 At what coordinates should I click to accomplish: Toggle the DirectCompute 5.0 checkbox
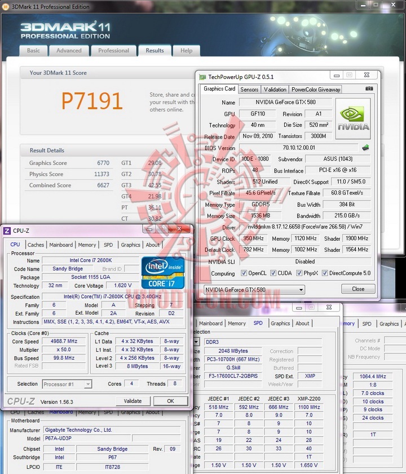pyautogui.click(x=325, y=273)
